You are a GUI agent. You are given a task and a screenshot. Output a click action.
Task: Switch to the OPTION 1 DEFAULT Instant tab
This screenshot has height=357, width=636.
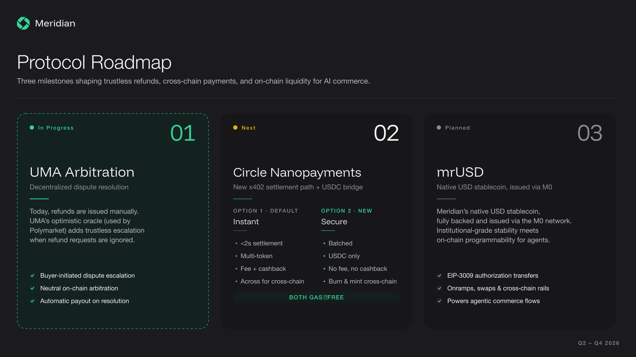pyautogui.click(x=265, y=217)
